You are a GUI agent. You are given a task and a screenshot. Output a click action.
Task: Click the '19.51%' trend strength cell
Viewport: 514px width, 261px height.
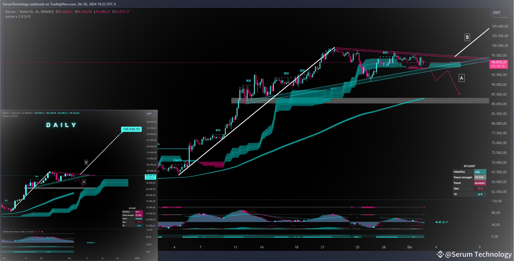click(x=480, y=177)
